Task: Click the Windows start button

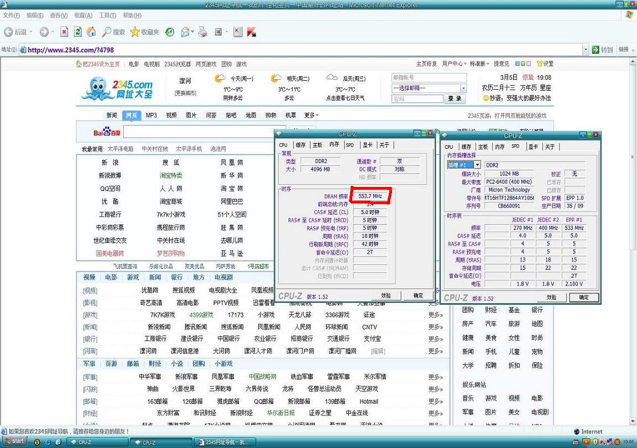Action: tap(14, 441)
